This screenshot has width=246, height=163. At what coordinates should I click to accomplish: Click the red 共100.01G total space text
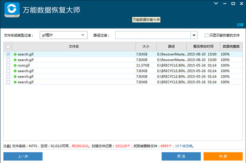[x=80, y=146]
